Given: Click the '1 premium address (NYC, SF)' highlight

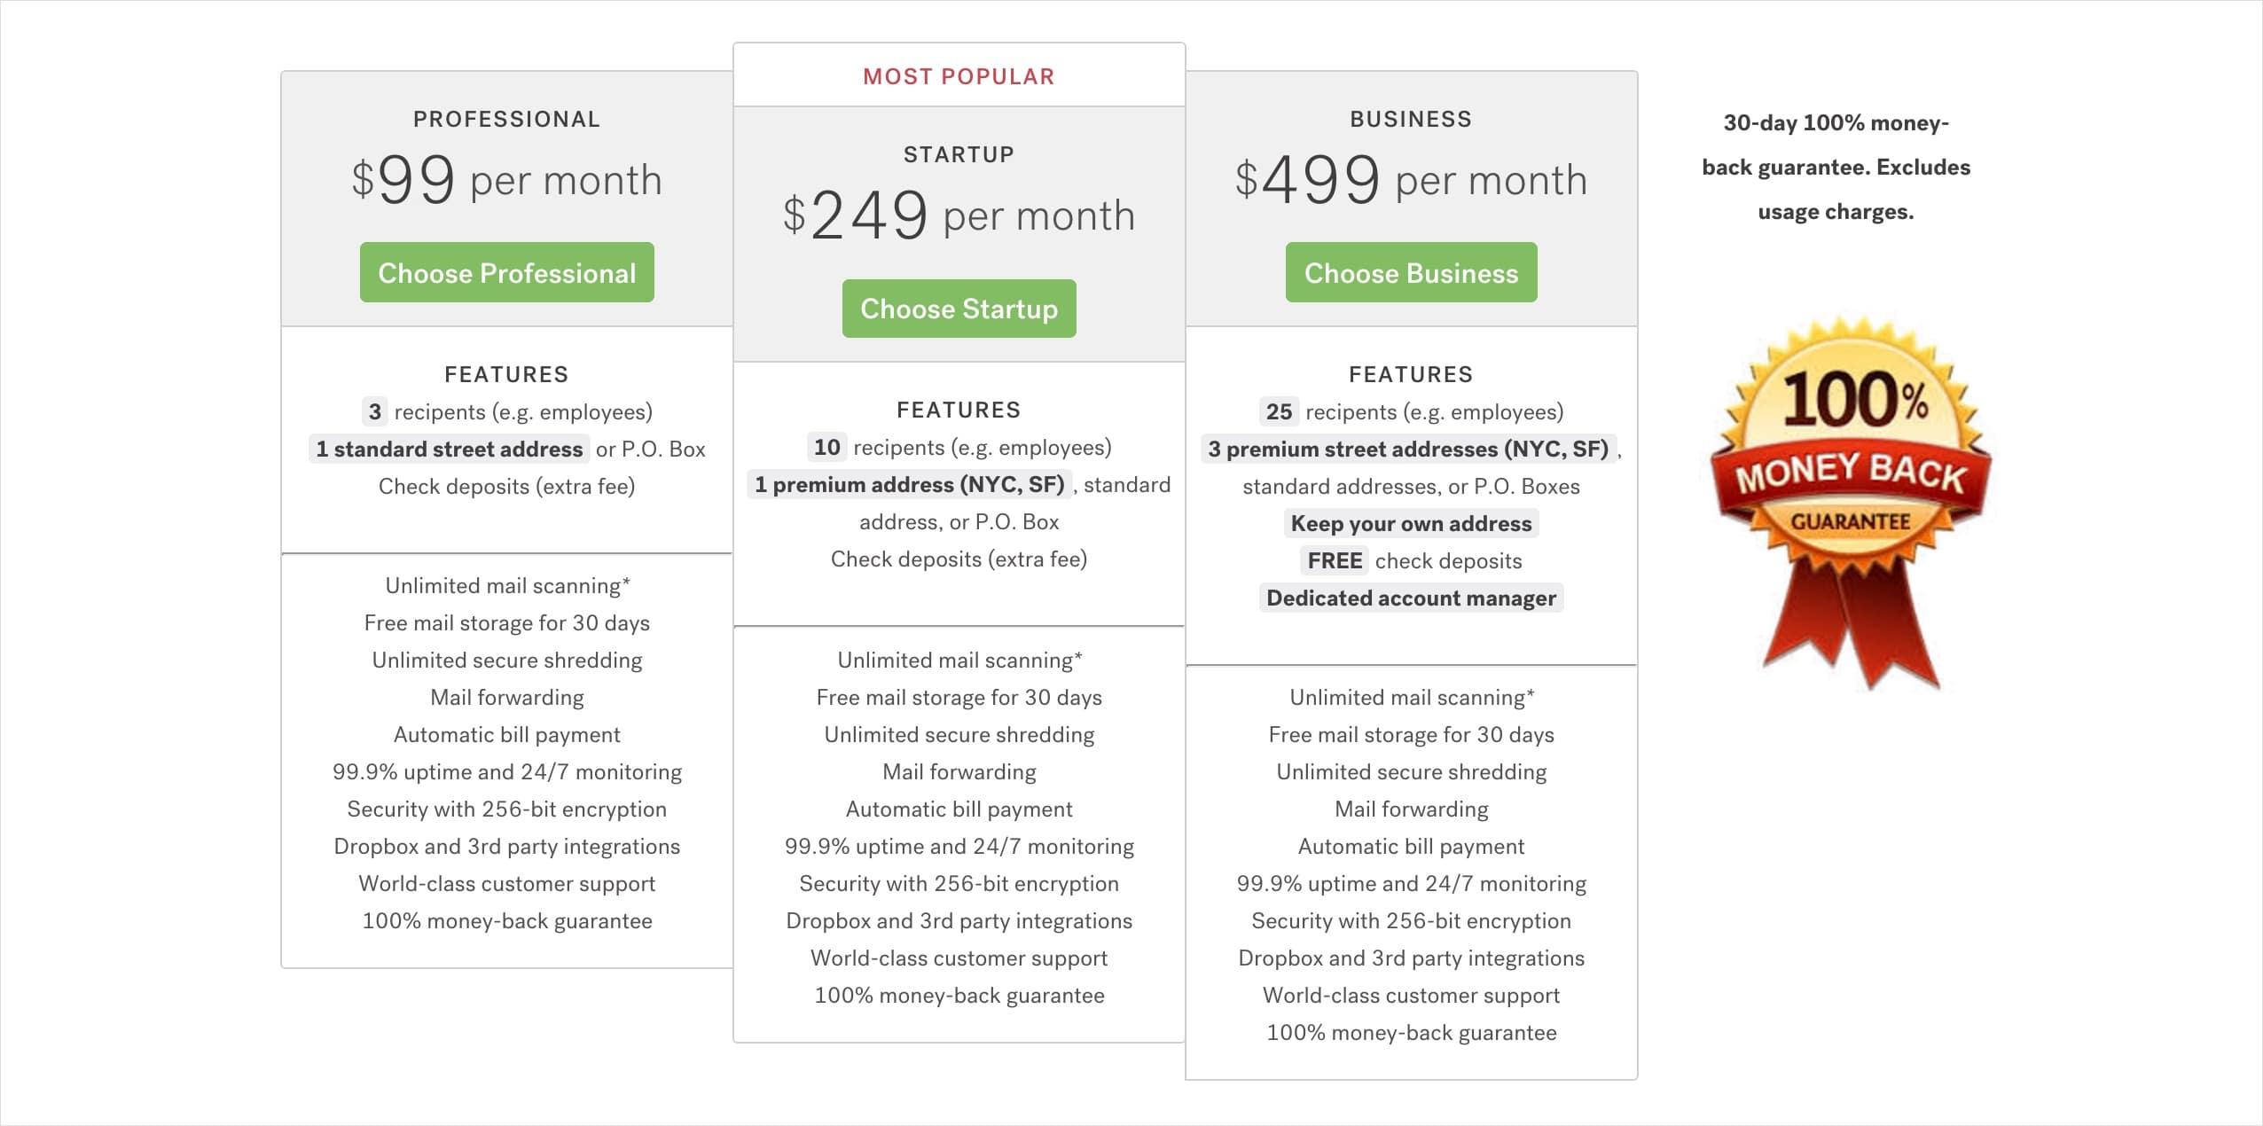Looking at the screenshot, I should tap(909, 485).
